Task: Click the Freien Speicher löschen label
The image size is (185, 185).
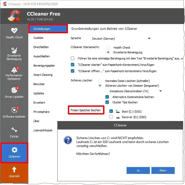Action: (x=86, y=110)
